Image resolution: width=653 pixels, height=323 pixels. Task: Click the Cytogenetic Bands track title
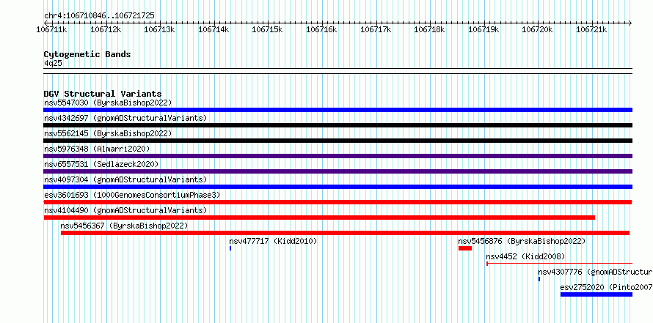pyautogui.click(x=87, y=54)
